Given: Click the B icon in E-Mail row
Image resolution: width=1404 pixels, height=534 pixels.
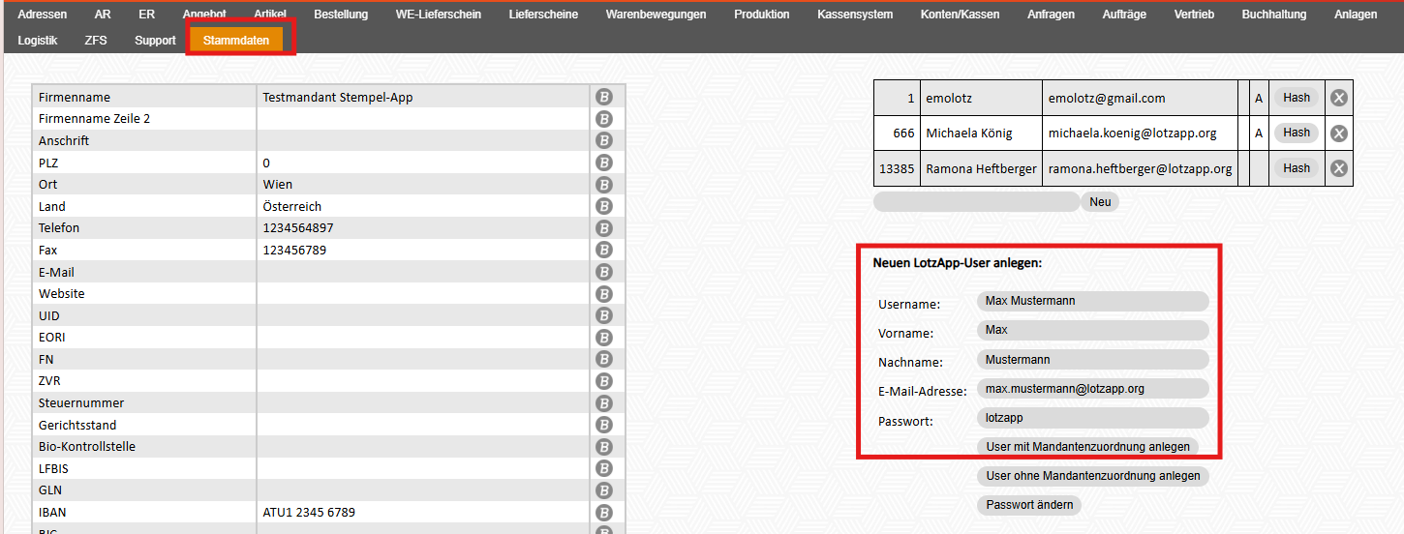Looking at the screenshot, I should tap(604, 272).
